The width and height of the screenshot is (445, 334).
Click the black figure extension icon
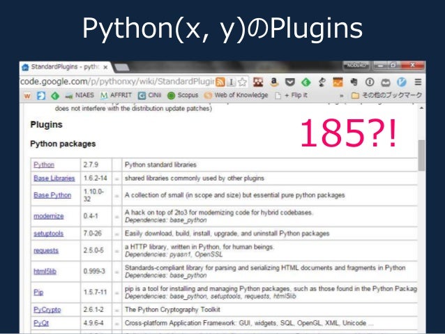[322, 82]
